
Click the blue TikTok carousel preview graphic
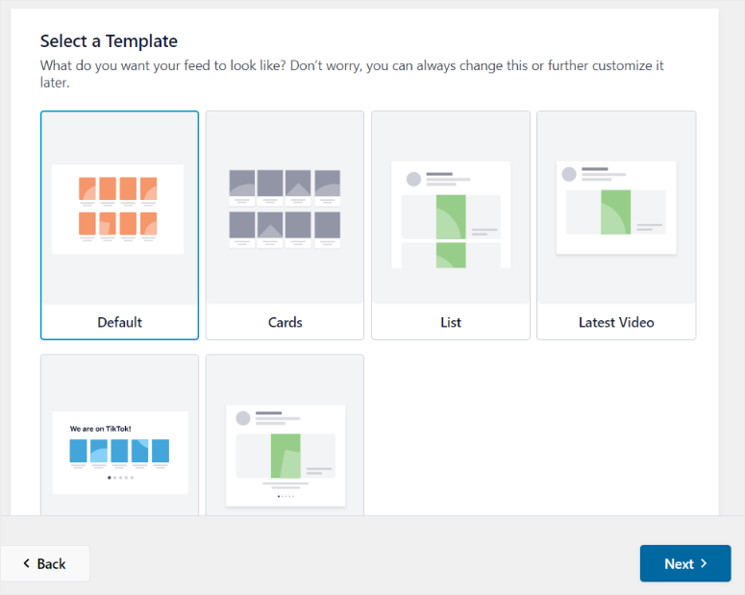120,453
